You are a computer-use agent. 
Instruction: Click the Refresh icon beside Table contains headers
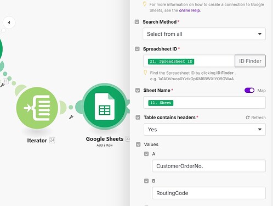(248, 118)
